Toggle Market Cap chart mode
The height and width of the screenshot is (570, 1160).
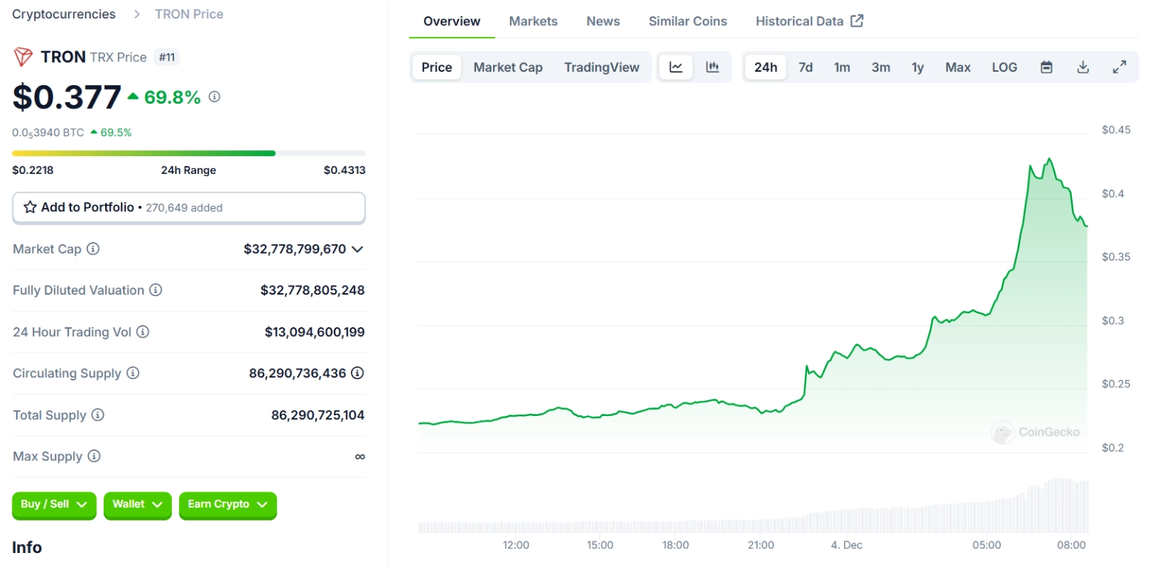click(508, 67)
